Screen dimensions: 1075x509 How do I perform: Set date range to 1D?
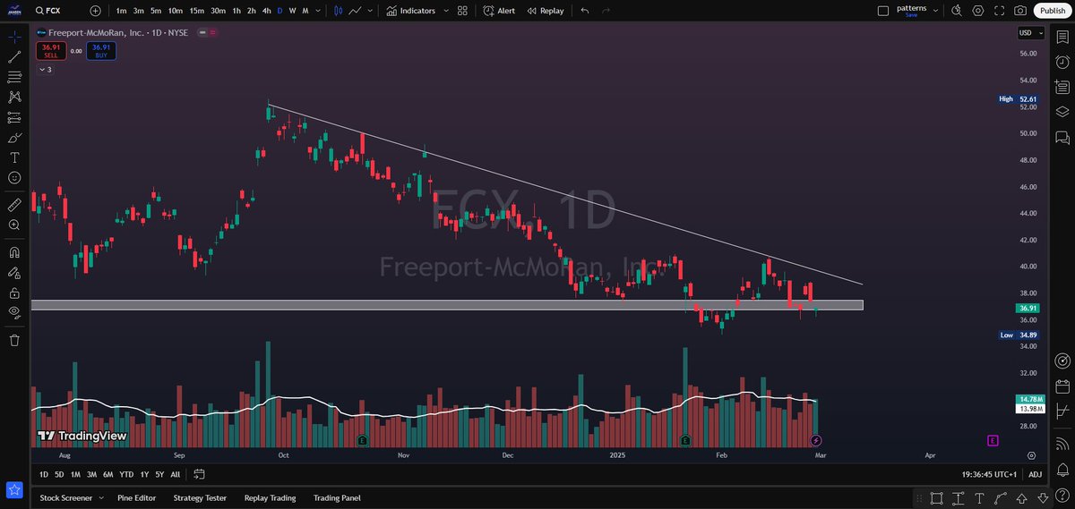tap(44, 474)
